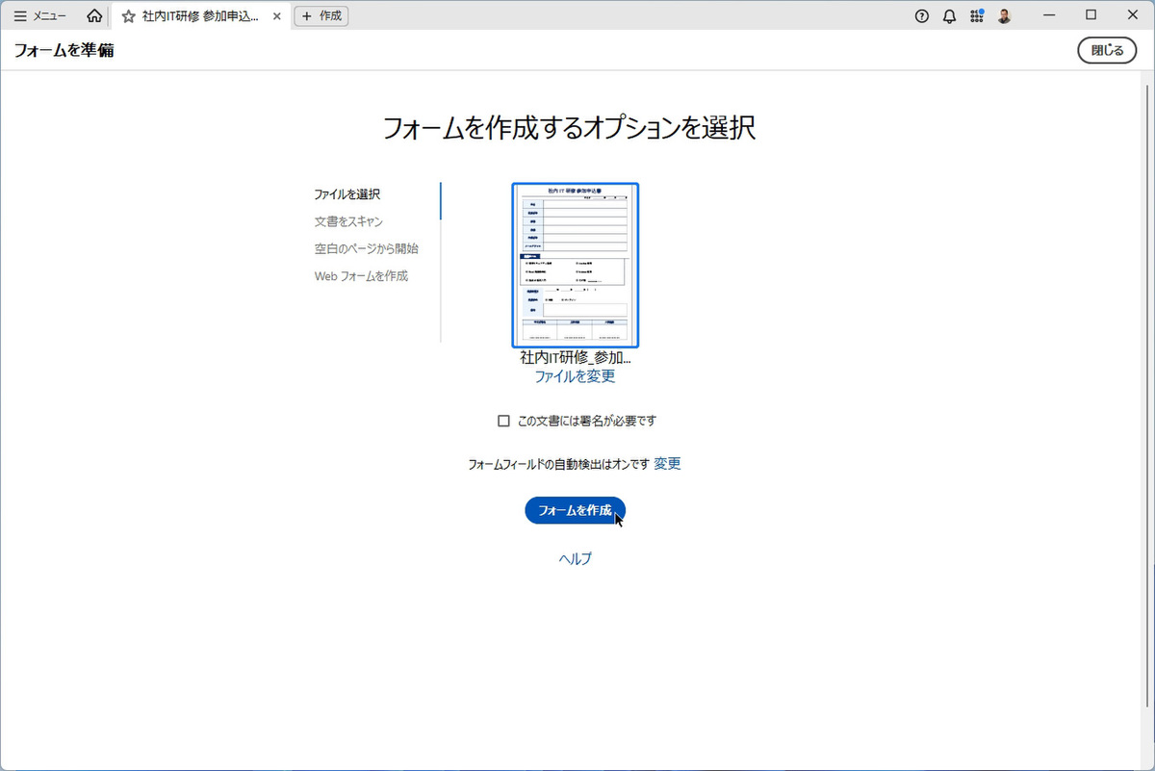Click the plus 作成 button

tap(321, 15)
